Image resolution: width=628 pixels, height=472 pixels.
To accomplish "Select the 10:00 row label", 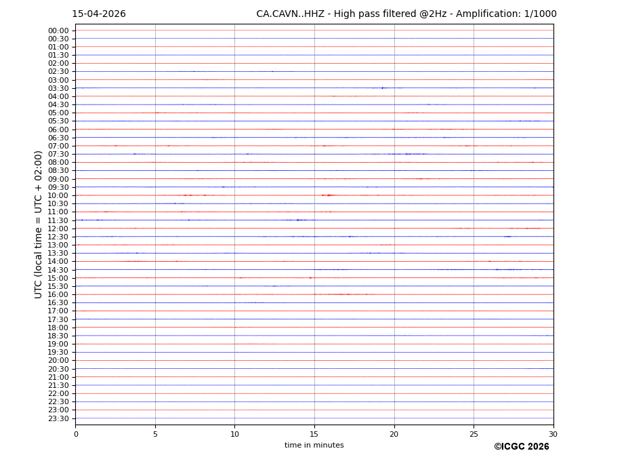I will pyautogui.click(x=58, y=195).
